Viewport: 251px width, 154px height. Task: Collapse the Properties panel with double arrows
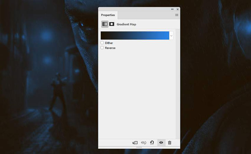click(172, 9)
